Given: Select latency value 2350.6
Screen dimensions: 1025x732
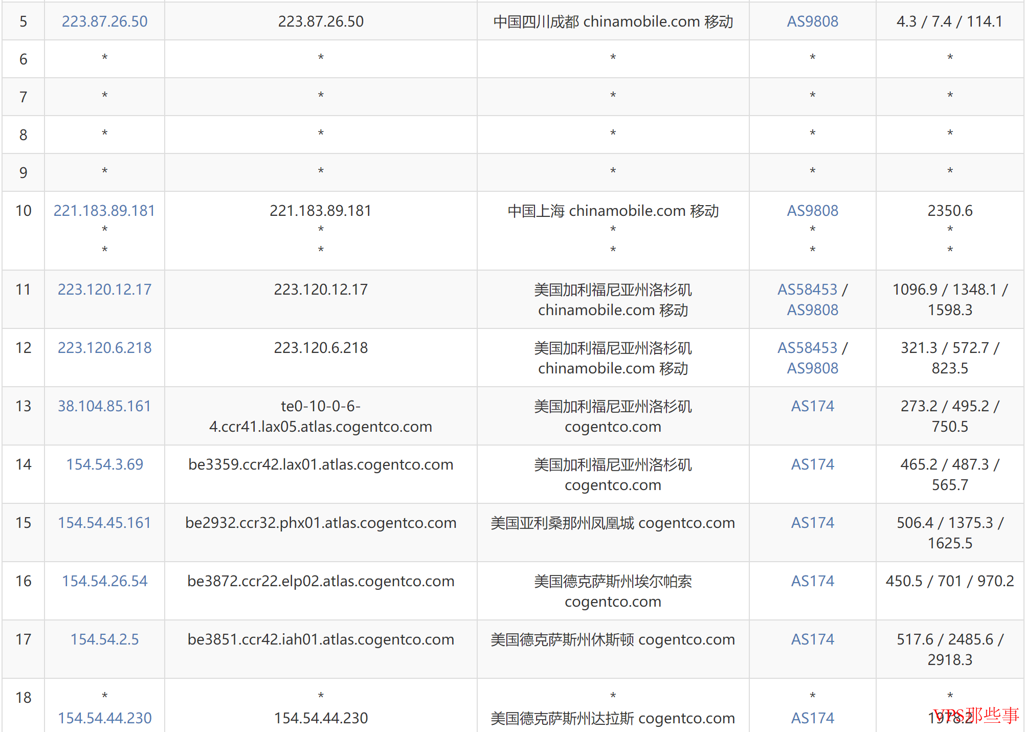Looking at the screenshot, I should coord(950,211).
